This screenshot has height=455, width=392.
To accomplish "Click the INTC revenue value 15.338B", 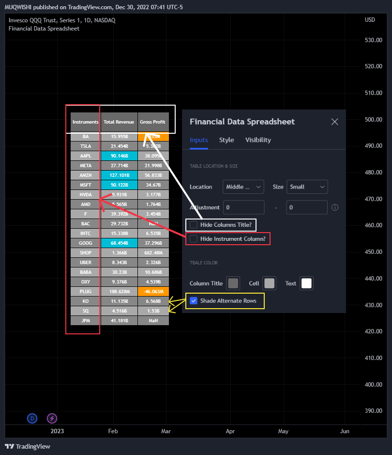I will [x=119, y=233].
